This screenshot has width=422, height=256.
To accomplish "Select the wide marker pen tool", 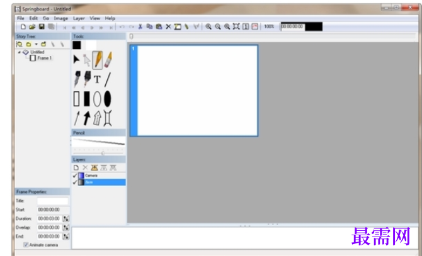I will coord(87,79).
